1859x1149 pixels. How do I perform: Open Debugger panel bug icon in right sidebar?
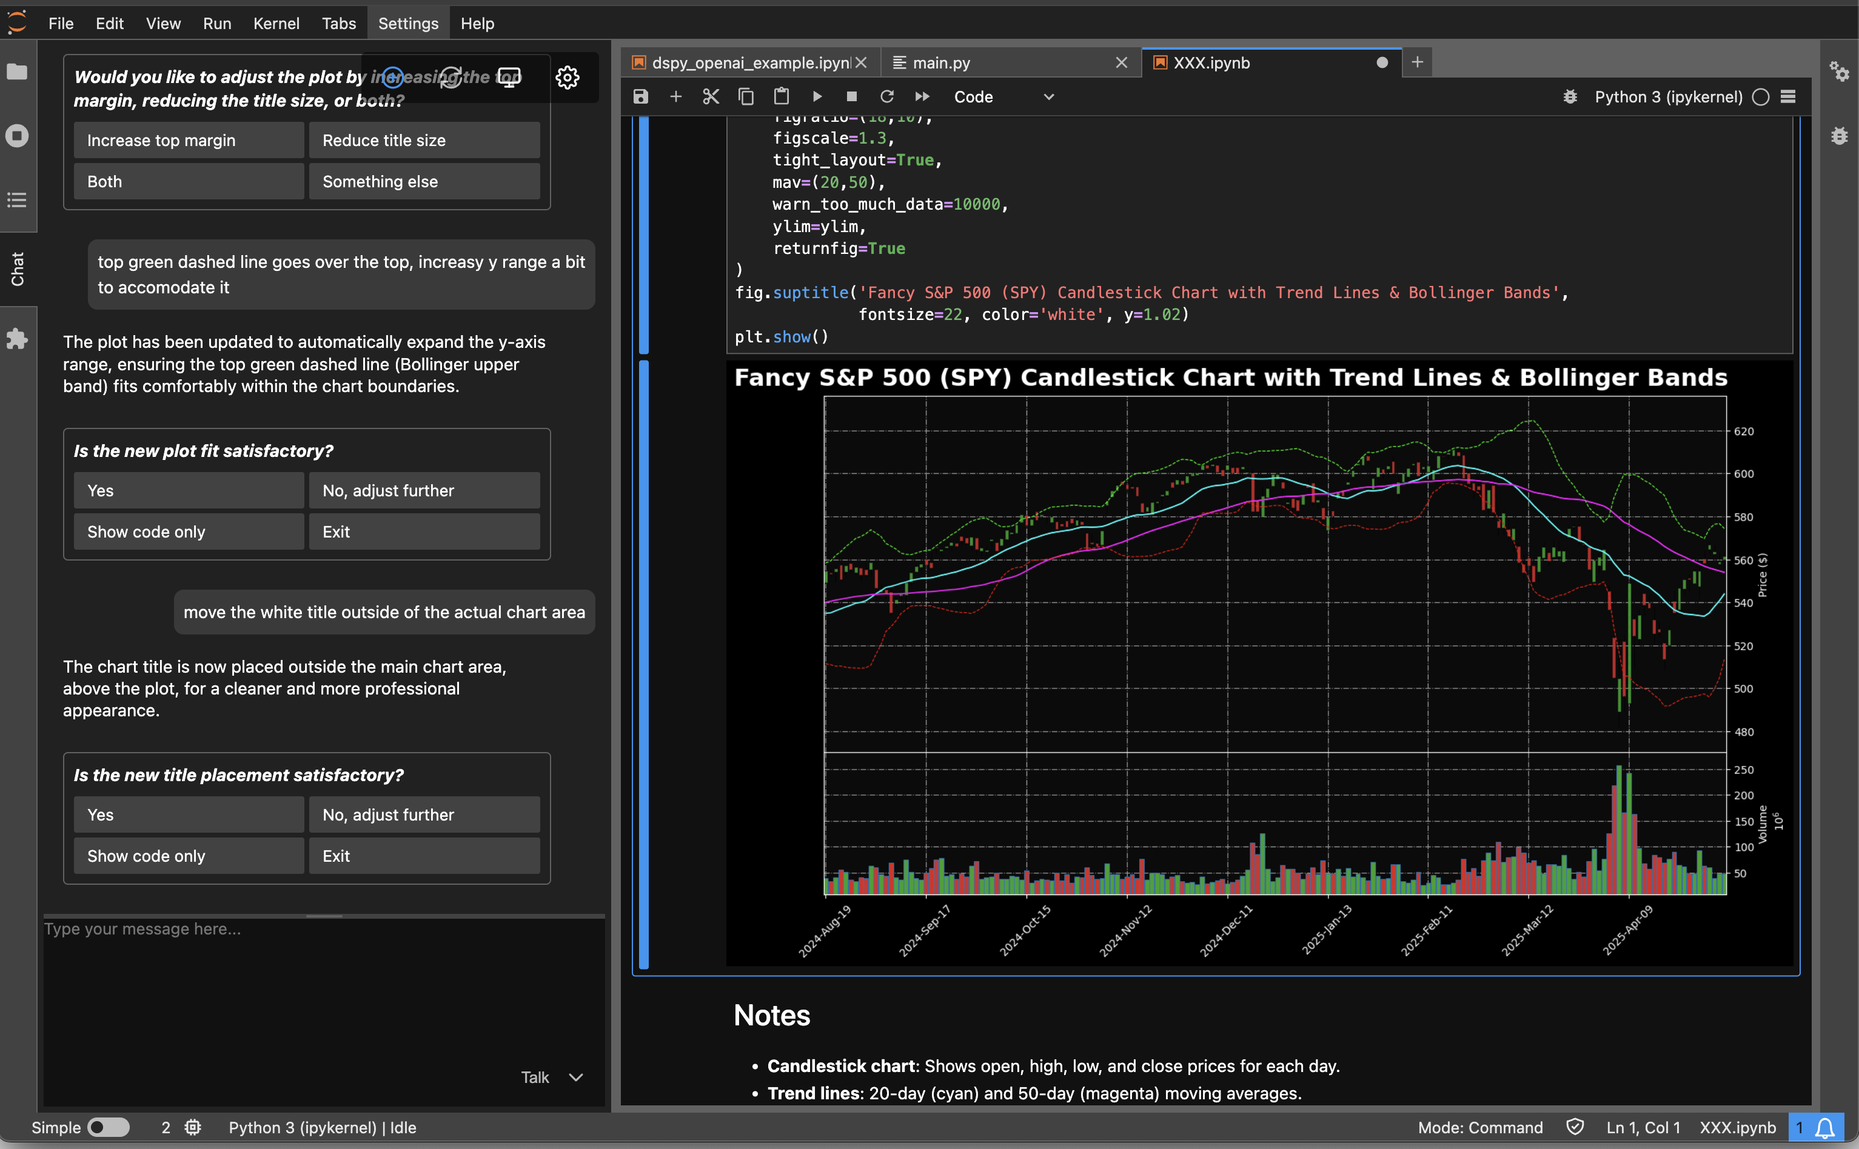[1840, 136]
